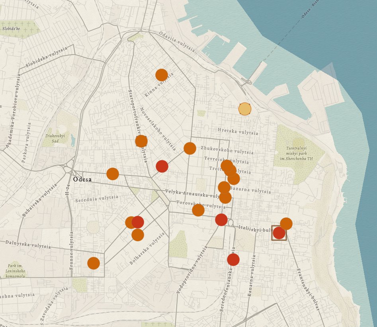Click orange marker above the boxed red marker
This screenshot has height=327, width=377.
pos(286,224)
